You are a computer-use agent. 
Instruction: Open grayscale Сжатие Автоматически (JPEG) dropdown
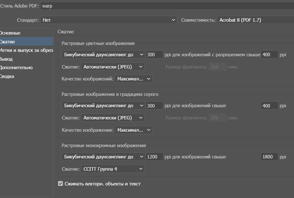112,118
